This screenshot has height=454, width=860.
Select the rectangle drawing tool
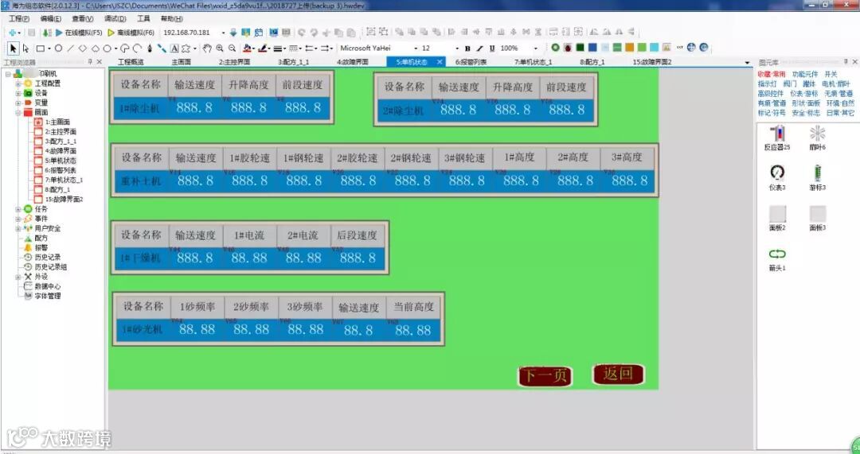[x=41, y=49]
